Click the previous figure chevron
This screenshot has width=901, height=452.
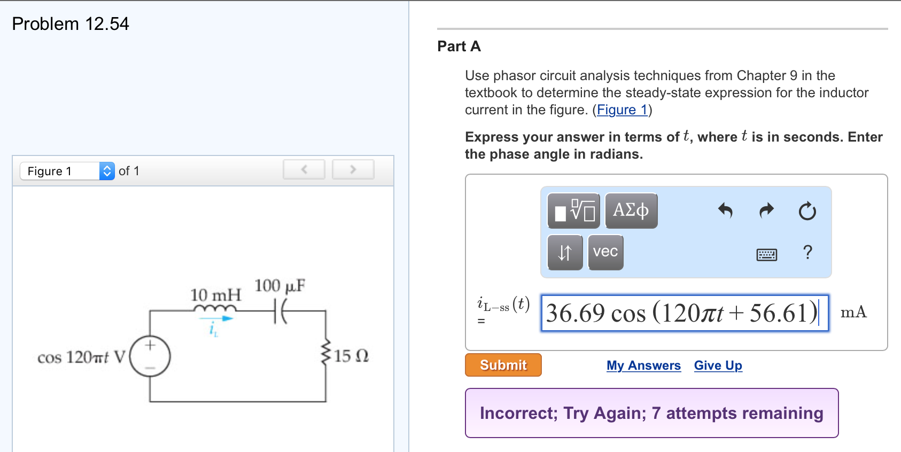[304, 169]
